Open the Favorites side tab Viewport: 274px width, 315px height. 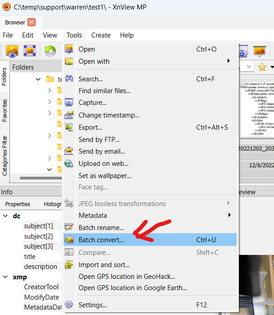pyautogui.click(x=5, y=110)
